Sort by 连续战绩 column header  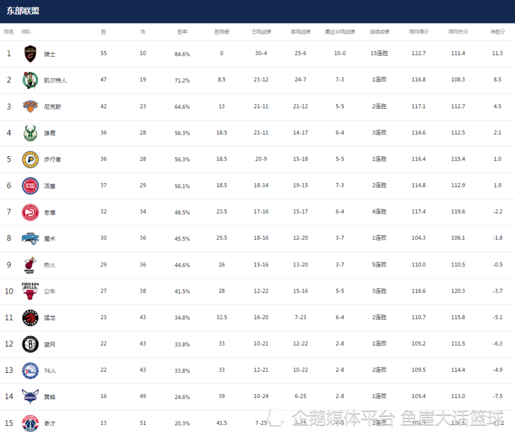click(379, 32)
